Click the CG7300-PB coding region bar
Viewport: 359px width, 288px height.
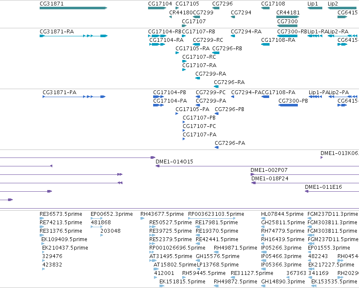pyautogui.click(x=288, y=105)
